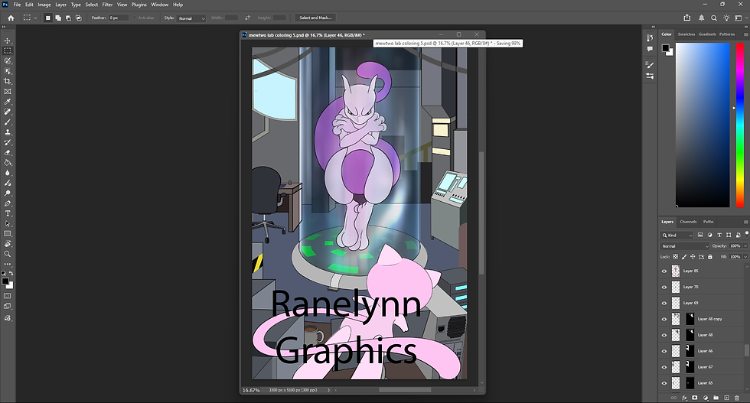The image size is (750, 403).
Task: Click Add to selection mode button
Action: point(58,18)
